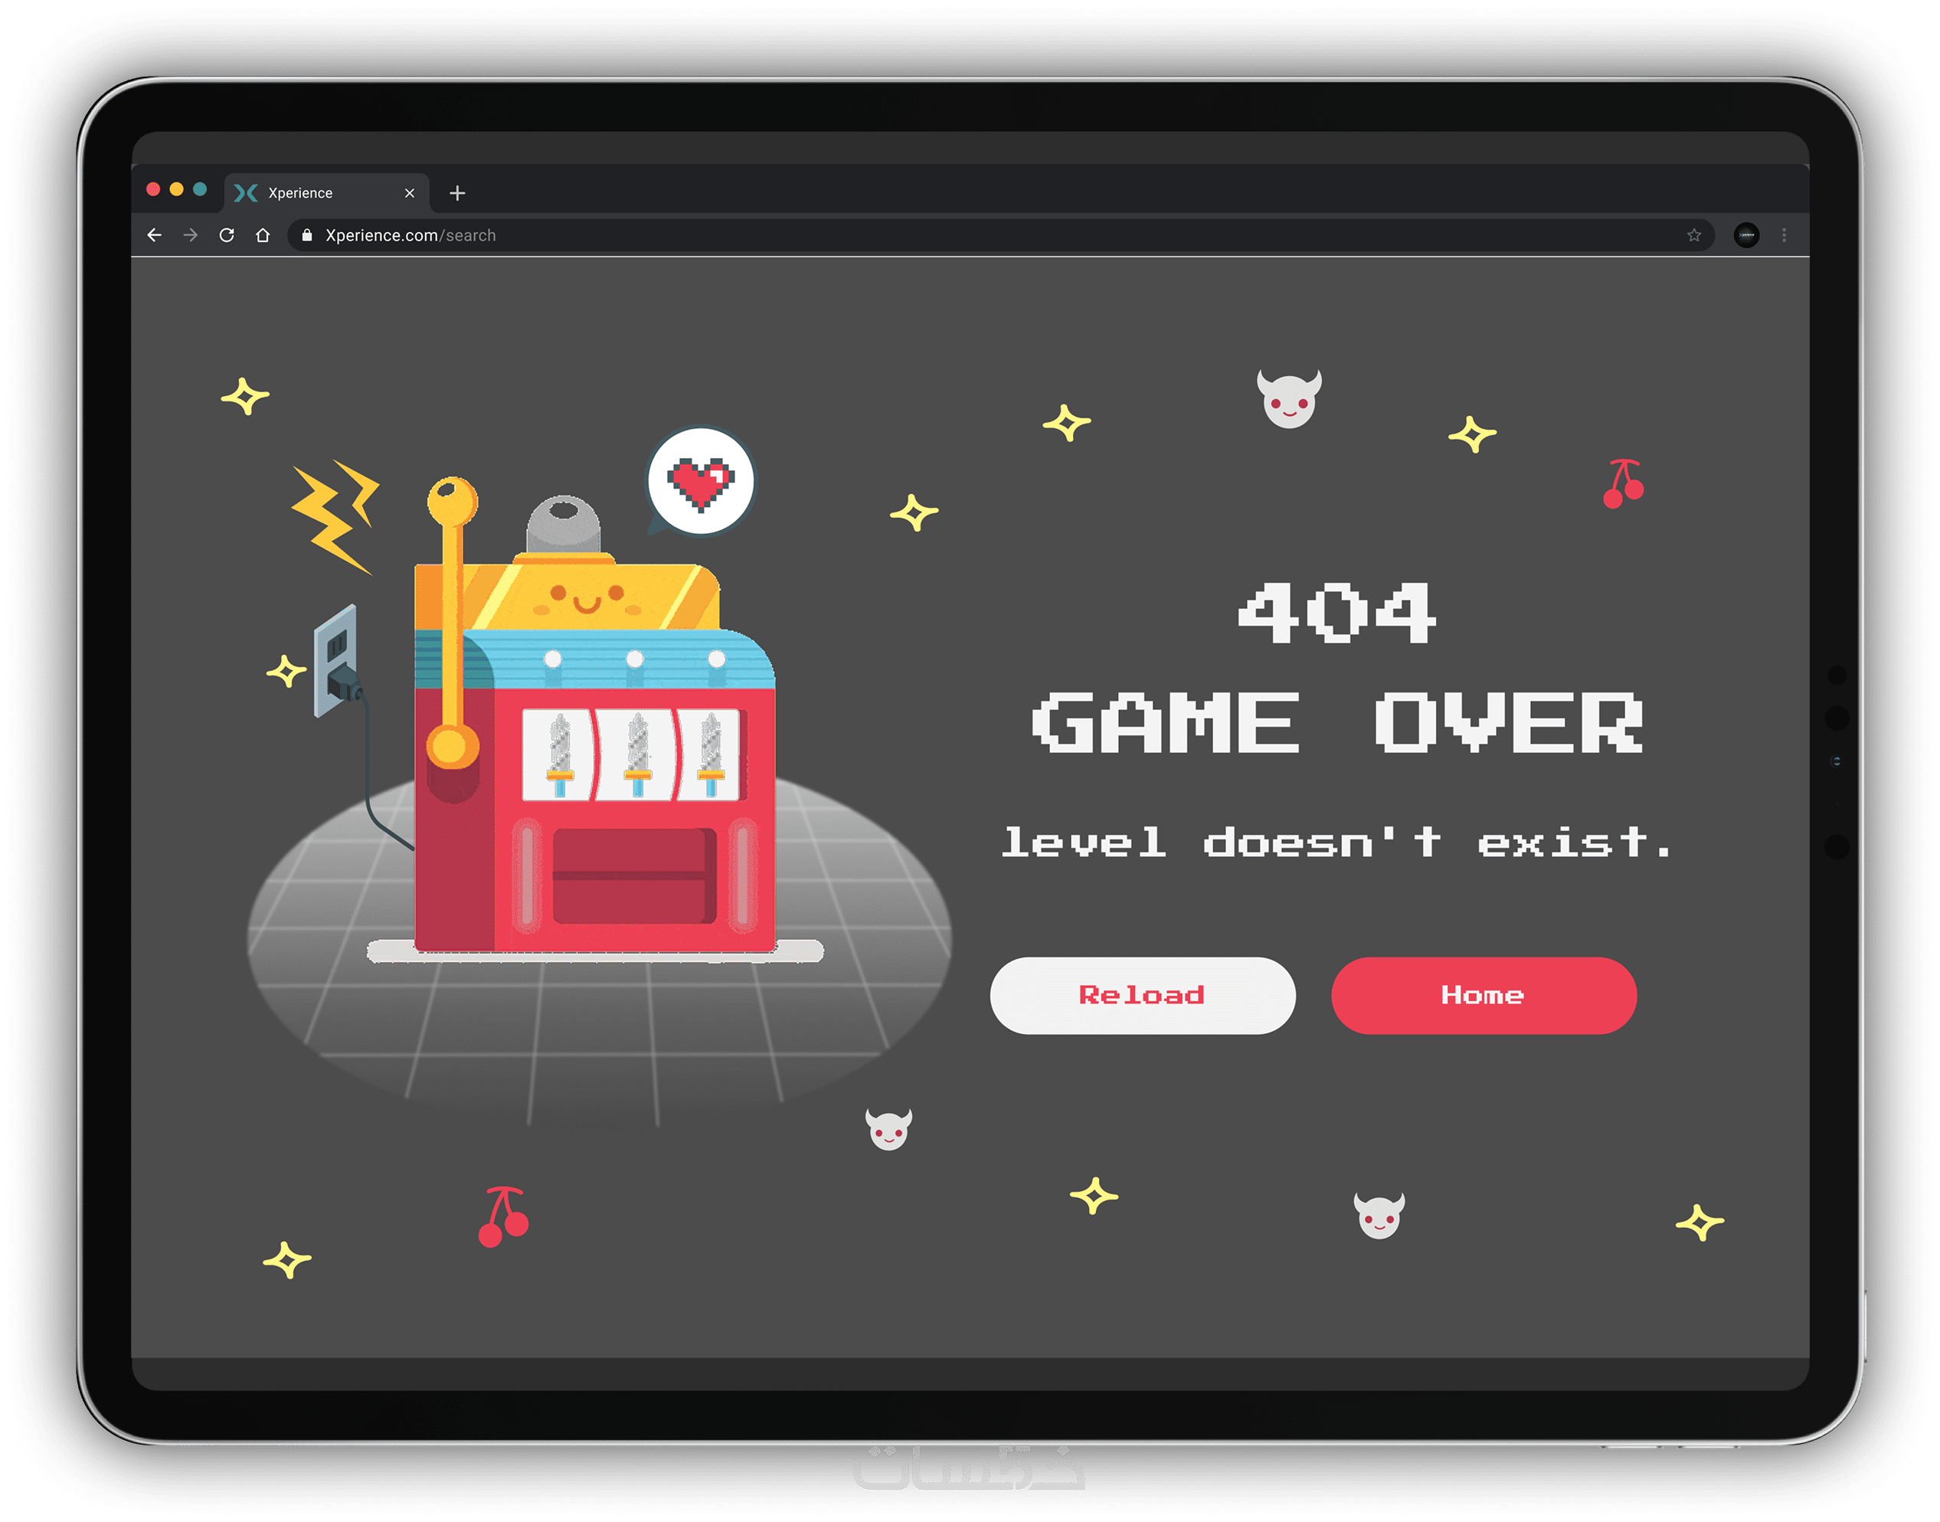Click the browser back arrow
Viewport: 1940px width, 1522px height.
[x=154, y=235]
